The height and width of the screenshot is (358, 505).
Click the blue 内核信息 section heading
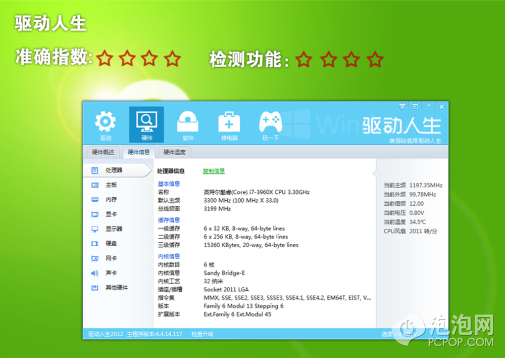169,256
